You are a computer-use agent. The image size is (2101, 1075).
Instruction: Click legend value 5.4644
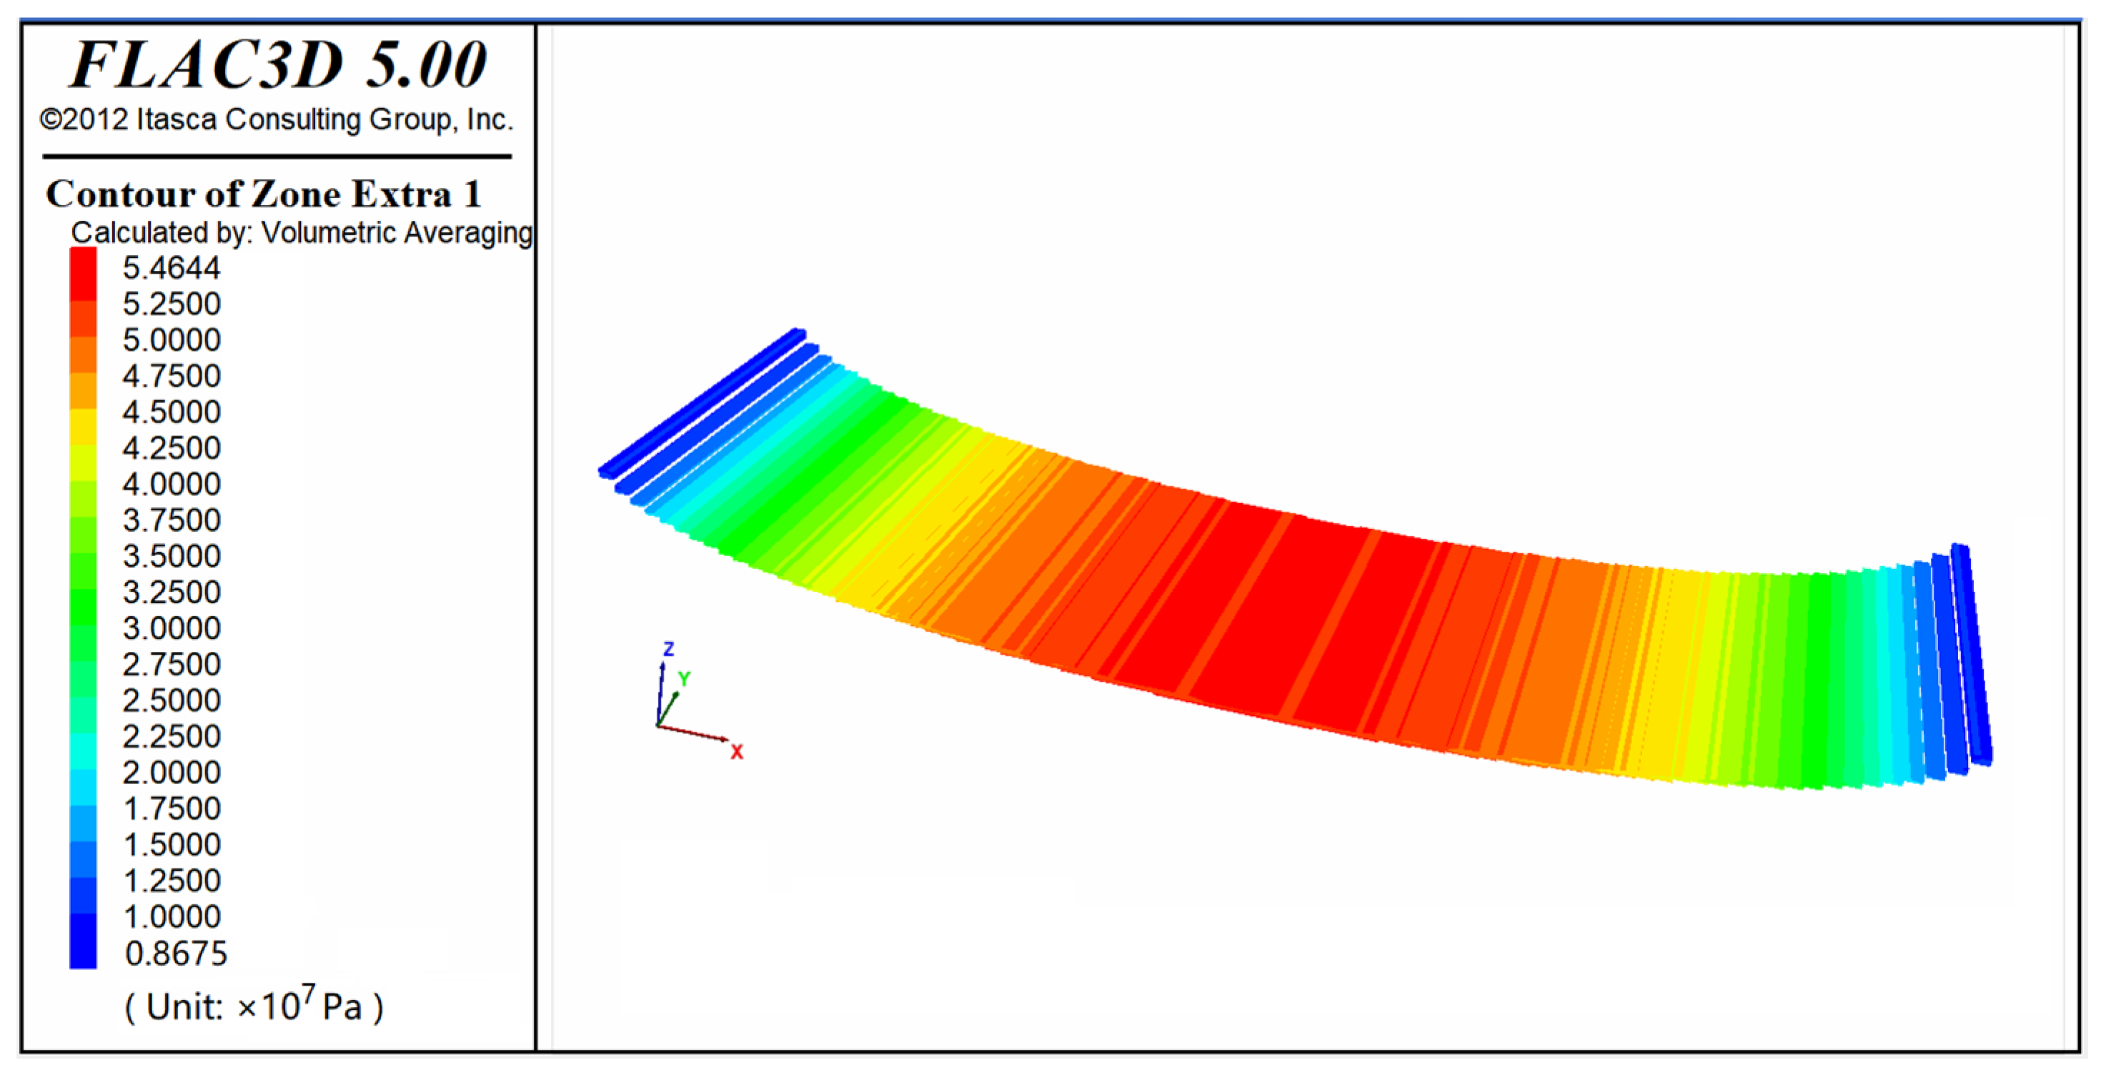172,267
